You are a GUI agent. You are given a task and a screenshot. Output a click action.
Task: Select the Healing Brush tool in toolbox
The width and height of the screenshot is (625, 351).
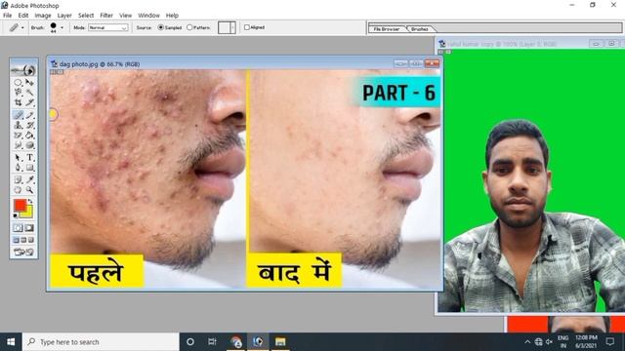pyautogui.click(x=18, y=115)
